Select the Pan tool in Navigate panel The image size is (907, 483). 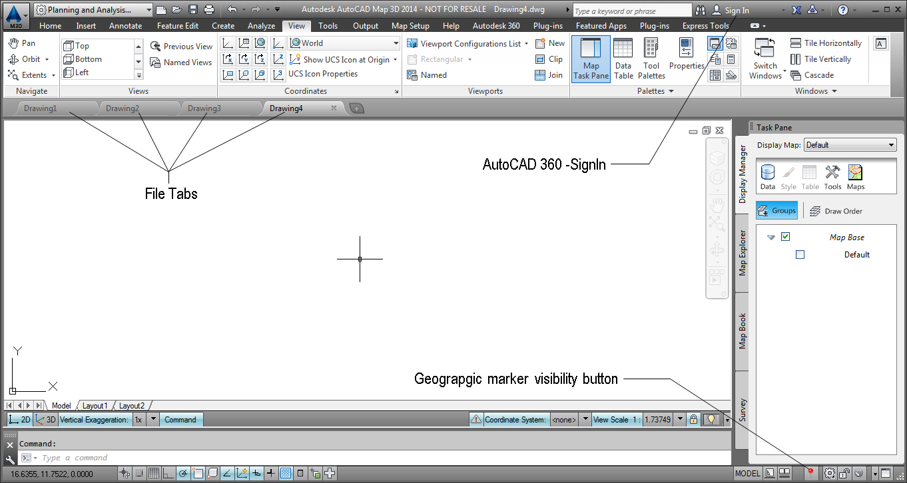pyautogui.click(x=21, y=43)
